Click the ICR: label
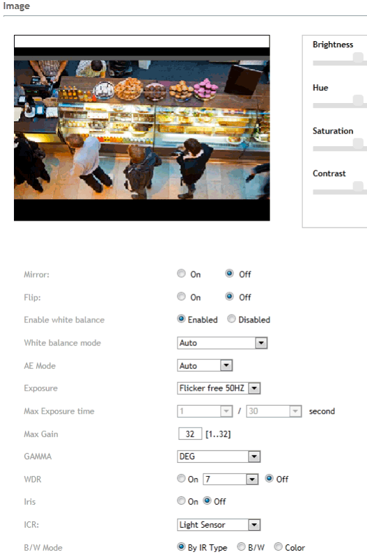The image size is (367, 559). point(31,525)
